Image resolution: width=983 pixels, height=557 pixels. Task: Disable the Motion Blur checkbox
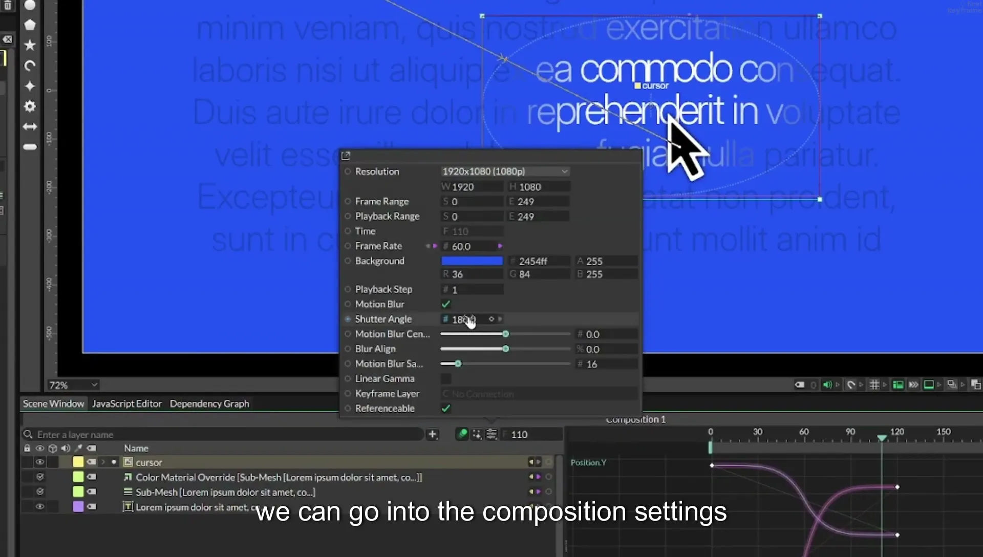pos(446,304)
